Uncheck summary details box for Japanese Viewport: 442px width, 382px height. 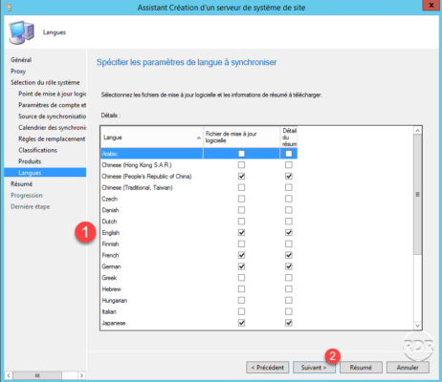289,323
